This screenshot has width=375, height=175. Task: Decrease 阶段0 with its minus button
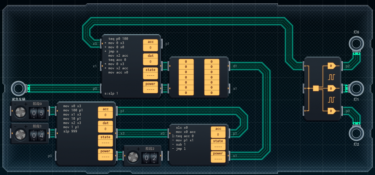point(15,104)
